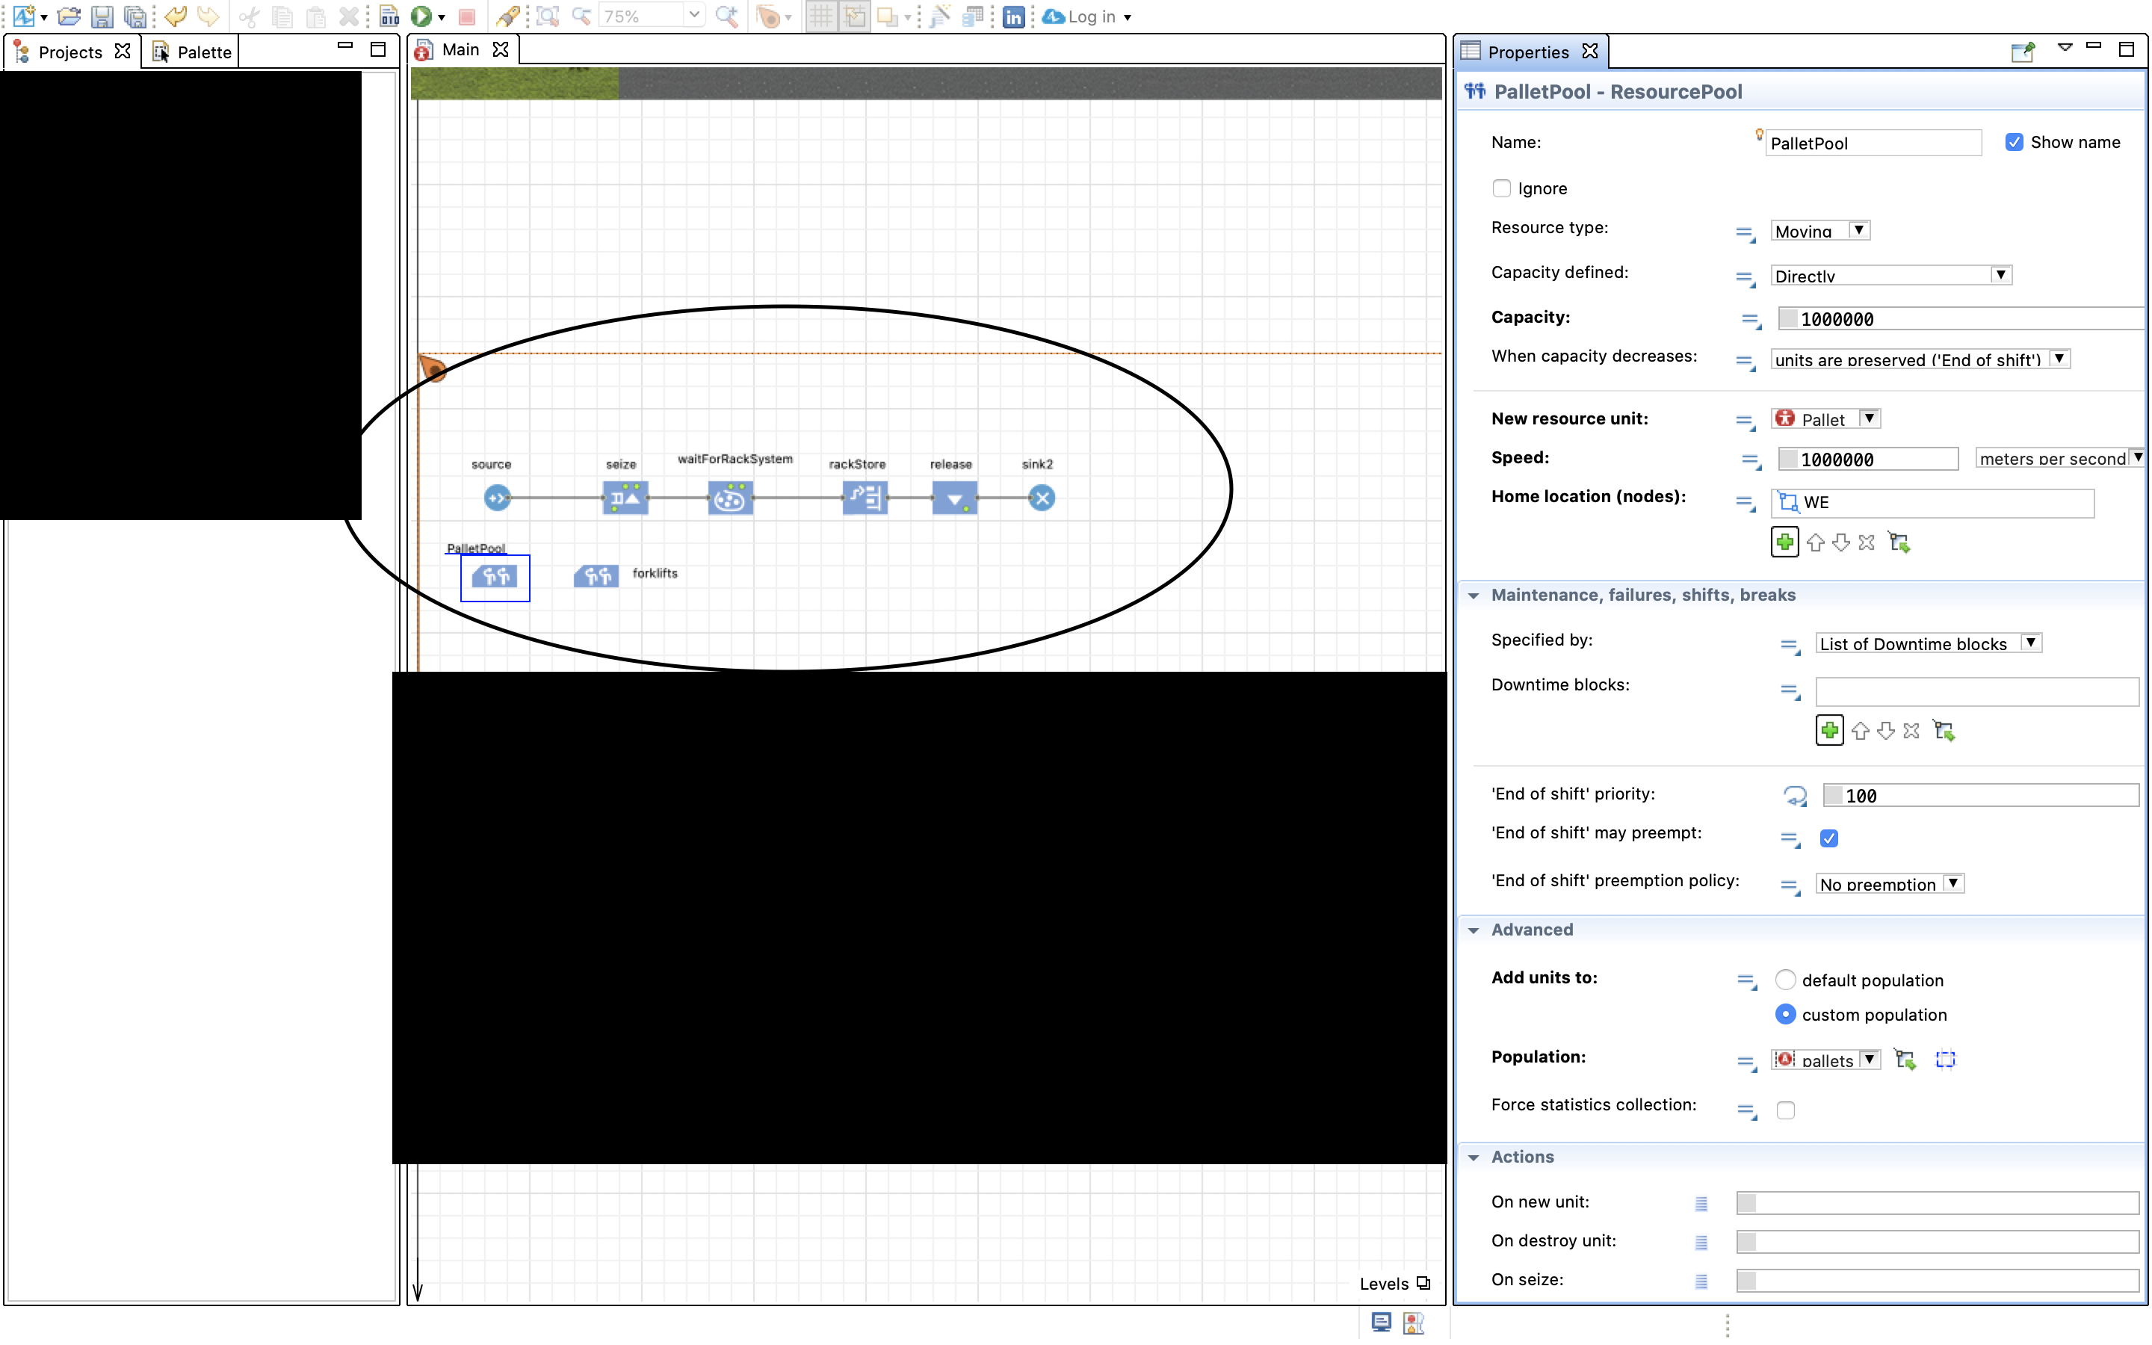Open the model folder icon in toolbar

[x=69, y=16]
